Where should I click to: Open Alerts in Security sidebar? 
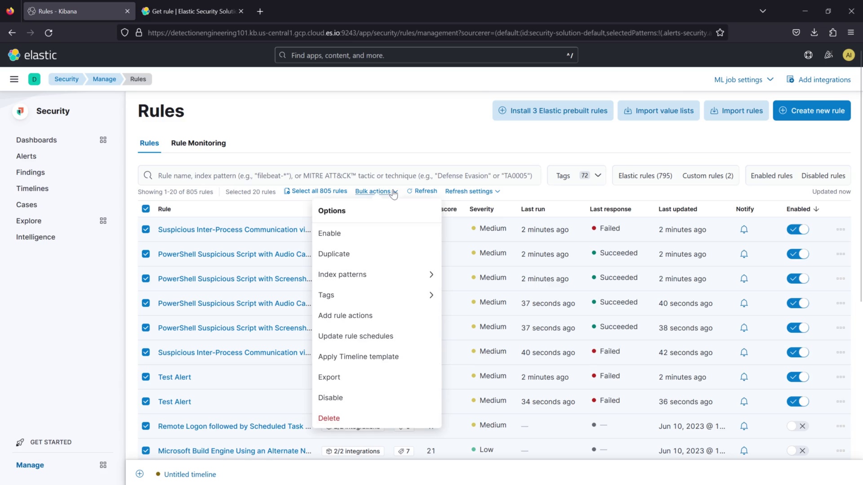point(26,156)
